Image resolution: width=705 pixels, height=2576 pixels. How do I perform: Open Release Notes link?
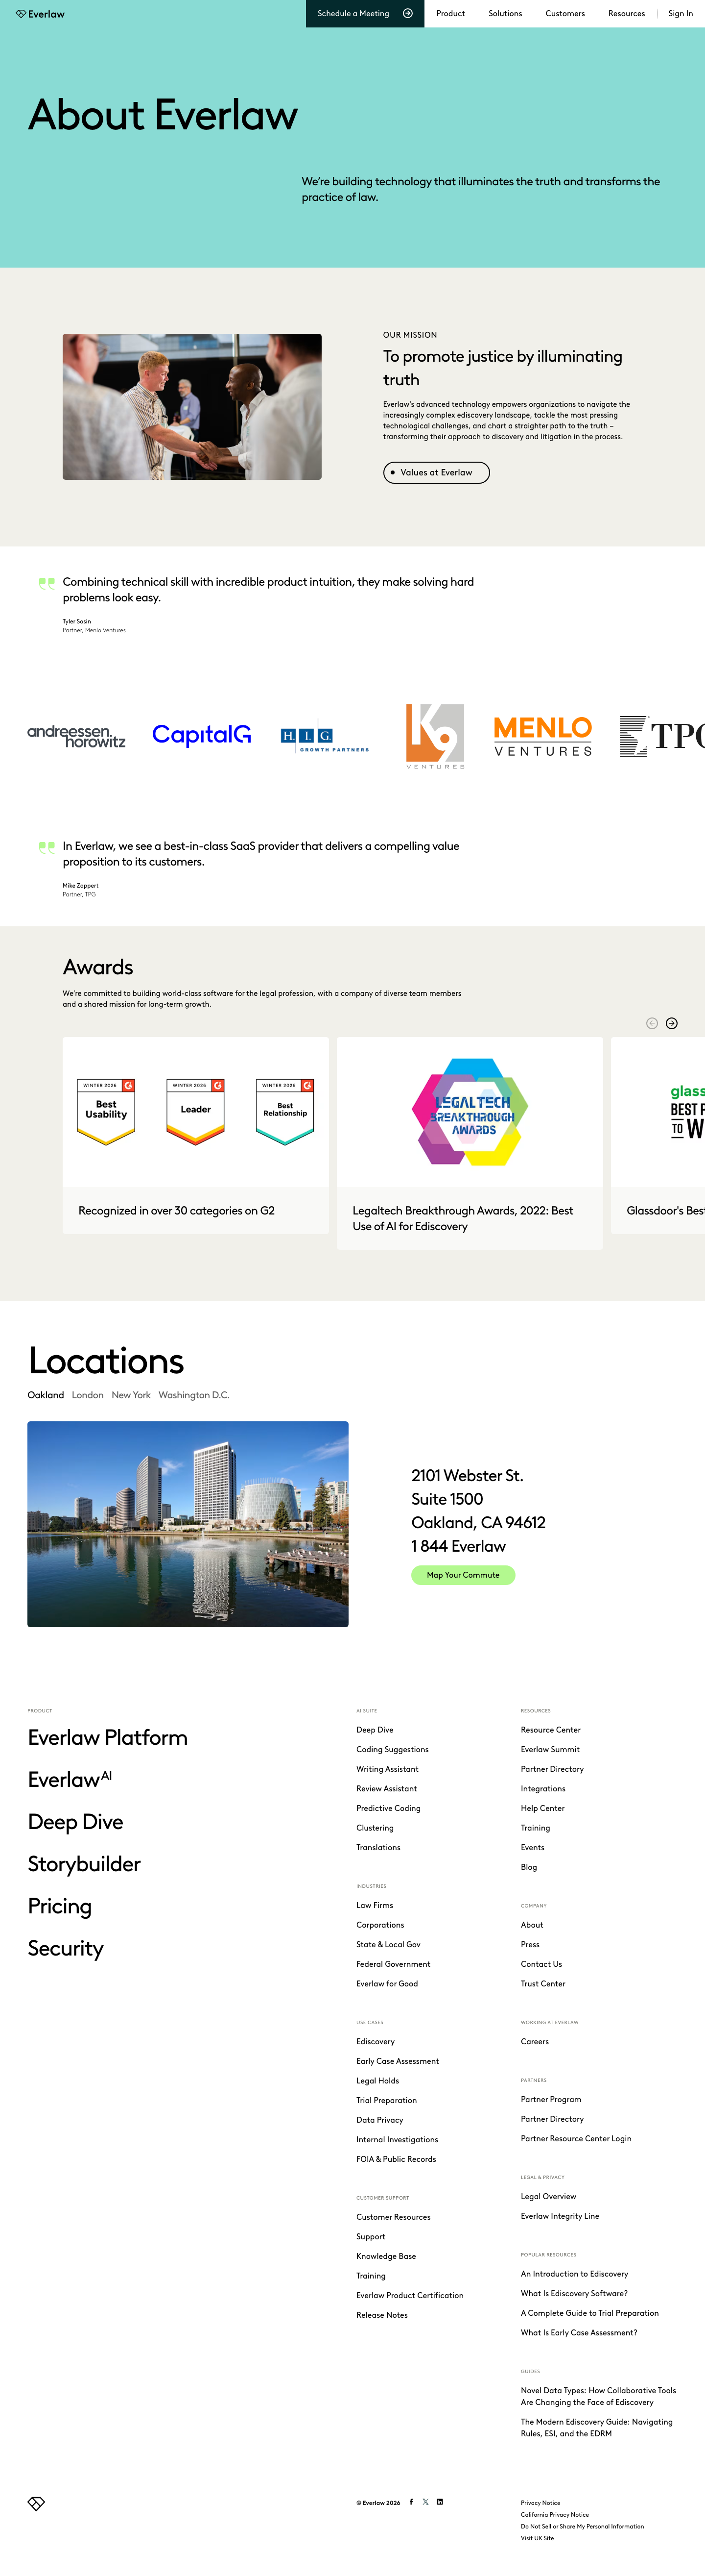[x=381, y=2315]
